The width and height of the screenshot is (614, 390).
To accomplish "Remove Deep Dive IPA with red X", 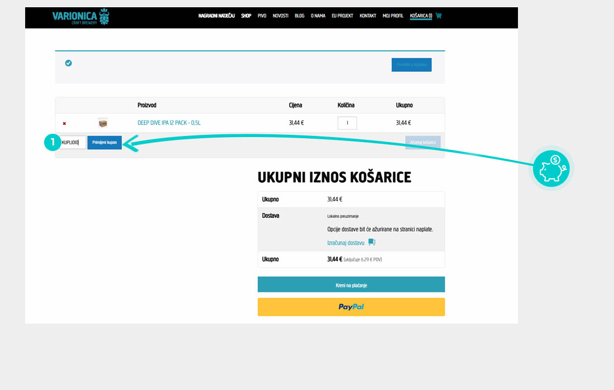I will click(64, 123).
